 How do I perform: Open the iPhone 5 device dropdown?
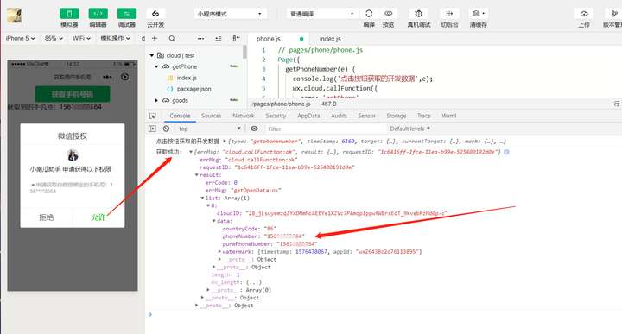(20, 39)
